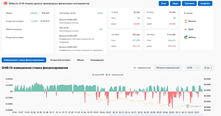Click the $17.05K 12h long liquidation value

pos(136,40)
